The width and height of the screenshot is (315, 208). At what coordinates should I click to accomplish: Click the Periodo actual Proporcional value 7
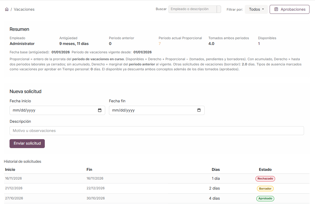click(x=160, y=44)
